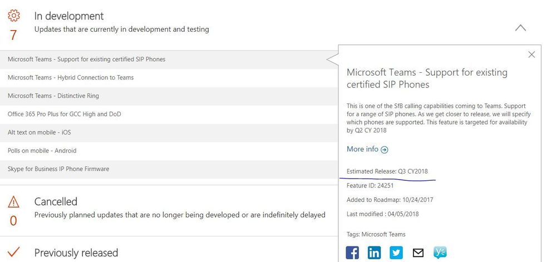Click the In development count 7
Viewport: 556px width, 262px height.
[x=13, y=35]
